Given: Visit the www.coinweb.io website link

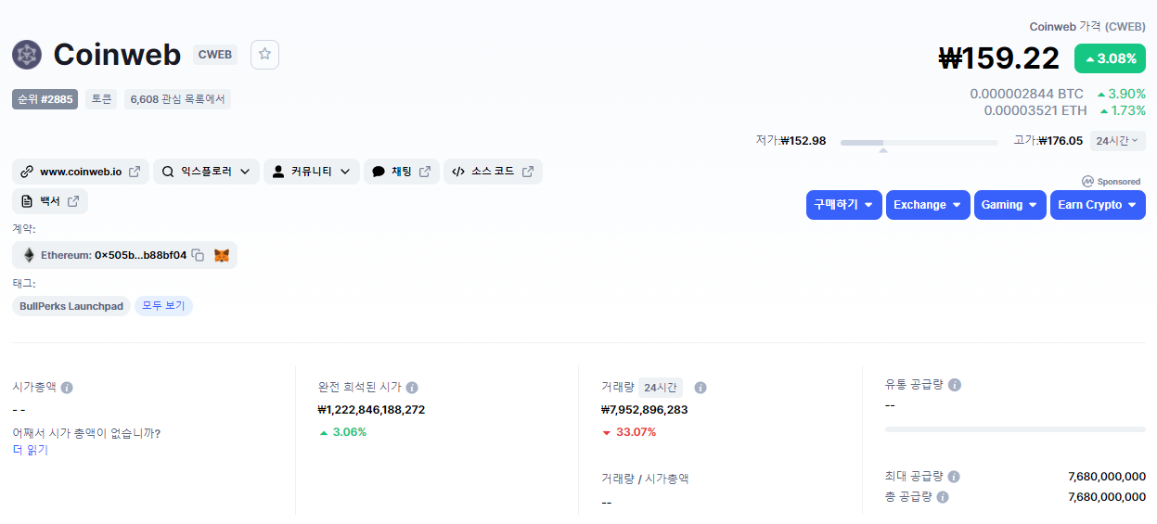Looking at the screenshot, I should 81,172.
